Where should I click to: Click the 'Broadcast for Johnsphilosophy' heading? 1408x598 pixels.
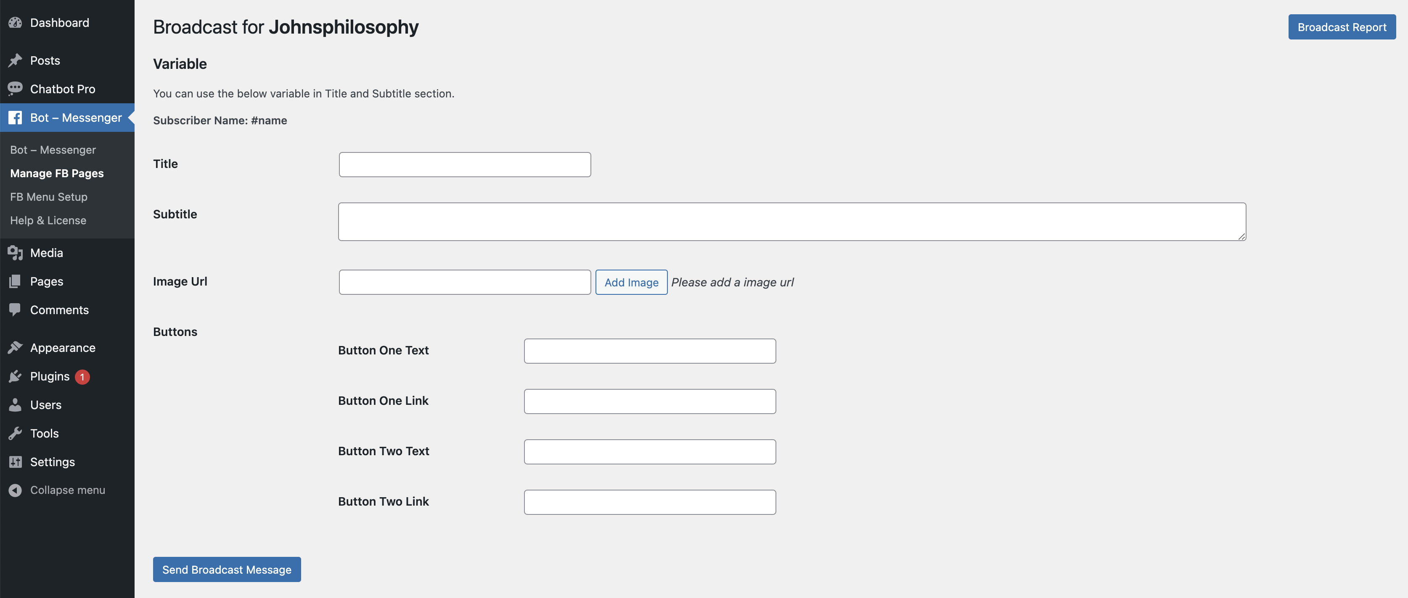click(x=285, y=27)
